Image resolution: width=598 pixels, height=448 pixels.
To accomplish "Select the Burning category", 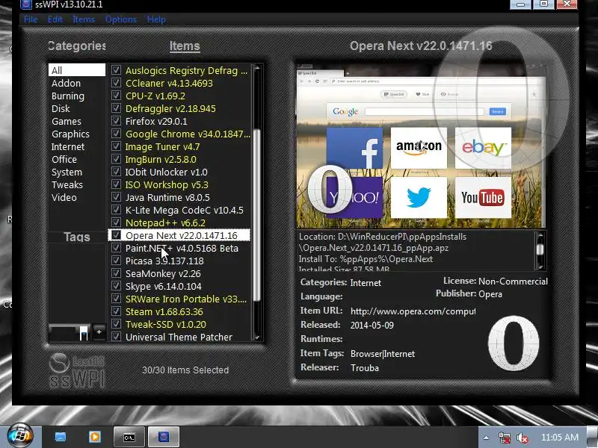I will [x=77, y=96].
